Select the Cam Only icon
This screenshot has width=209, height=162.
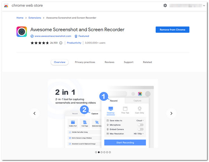tap(139, 109)
